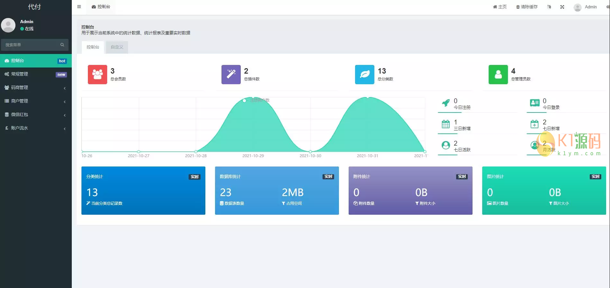Viewport: 610px width, 288px height.
Task: Click the 今日注册 rocket icon
Action: (446, 103)
